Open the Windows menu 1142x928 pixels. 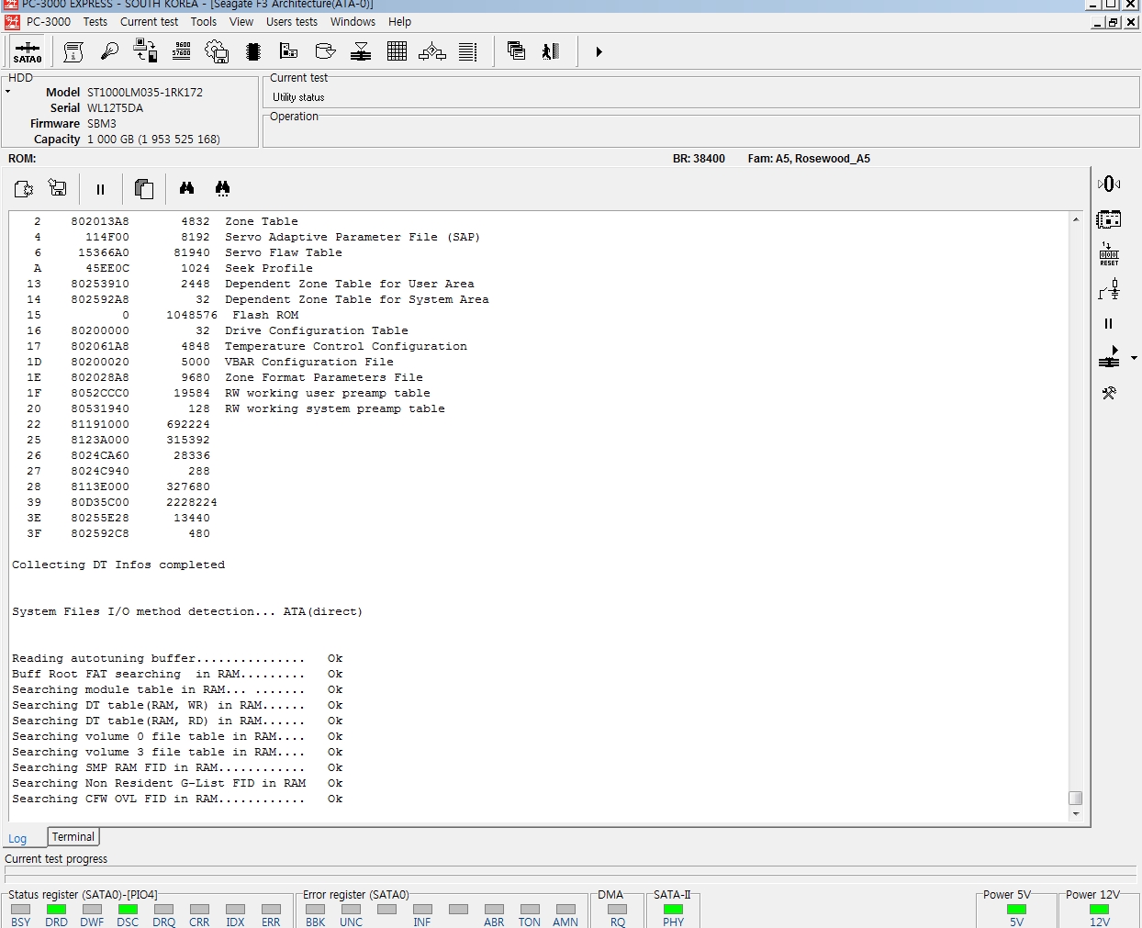point(353,22)
